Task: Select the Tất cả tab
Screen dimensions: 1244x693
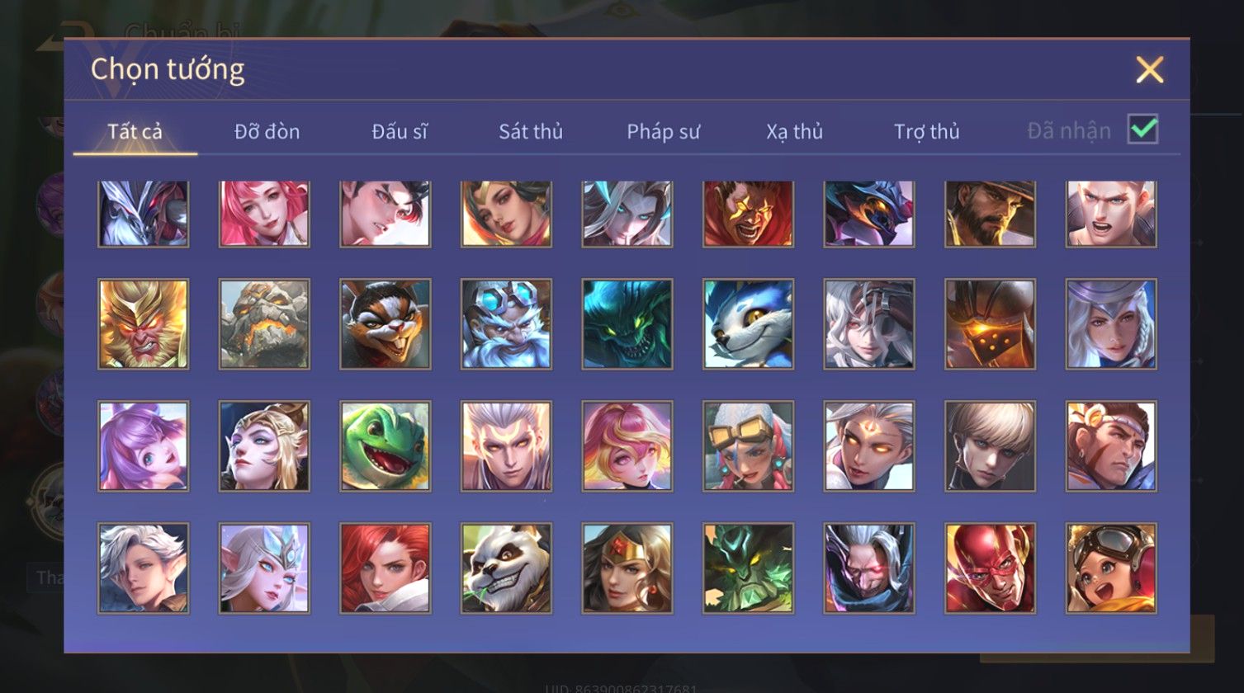Action: click(x=135, y=131)
